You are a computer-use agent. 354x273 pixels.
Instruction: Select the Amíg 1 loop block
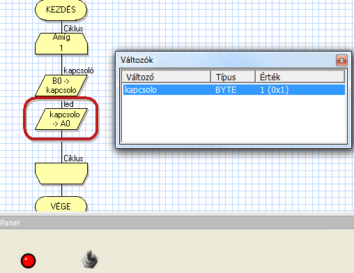click(x=61, y=43)
